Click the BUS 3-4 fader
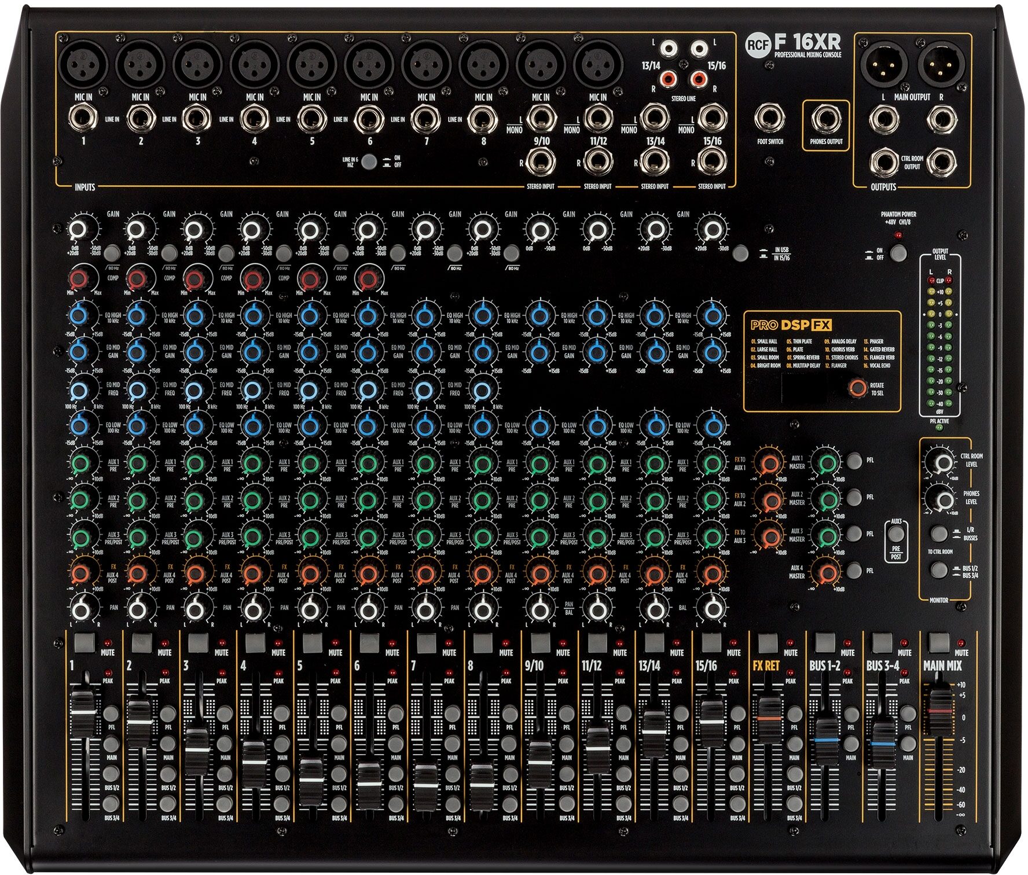 click(883, 744)
